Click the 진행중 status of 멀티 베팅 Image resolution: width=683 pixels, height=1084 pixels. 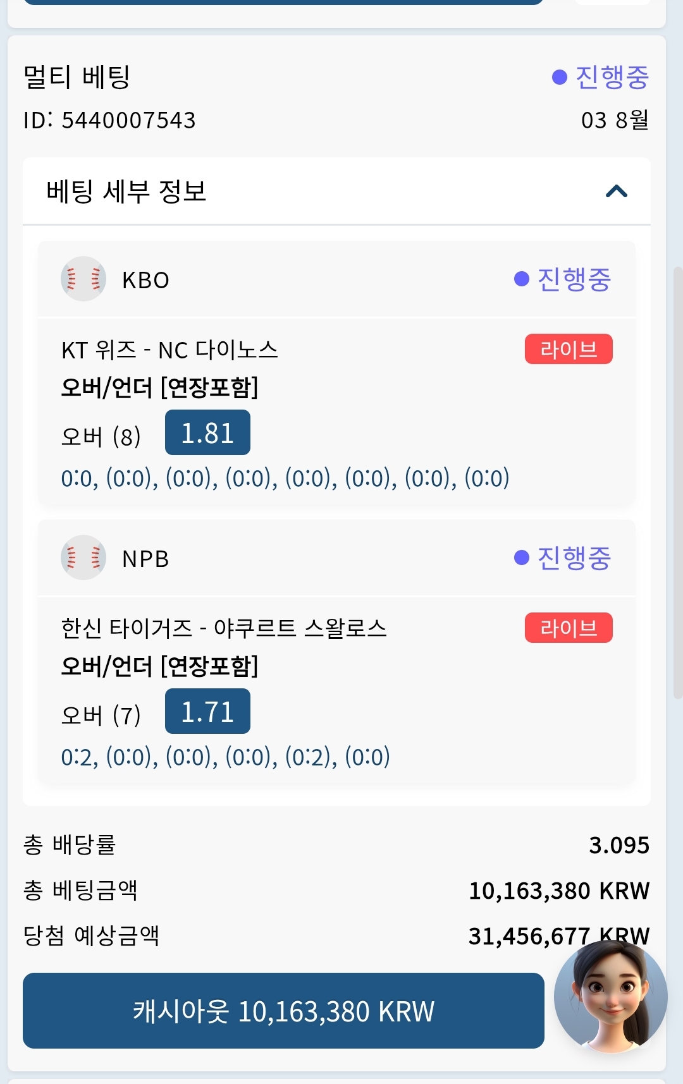pos(600,77)
